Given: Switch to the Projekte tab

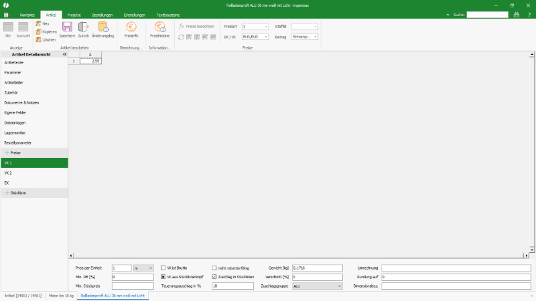Looking at the screenshot, I should [74, 15].
